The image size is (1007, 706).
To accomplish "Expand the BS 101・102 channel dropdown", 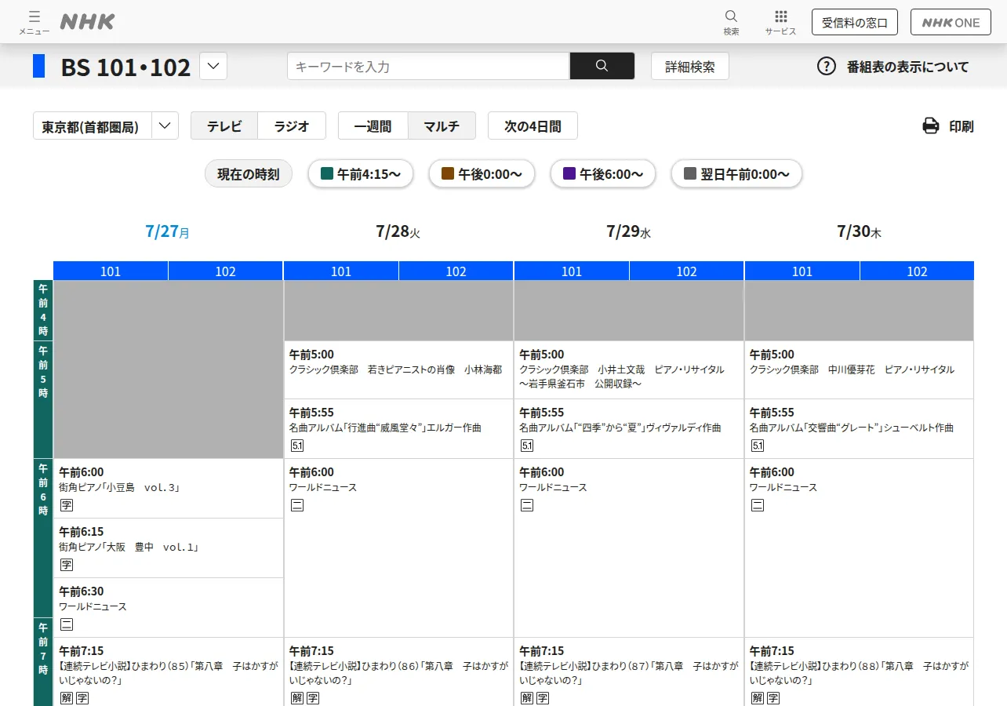I will coord(213,66).
